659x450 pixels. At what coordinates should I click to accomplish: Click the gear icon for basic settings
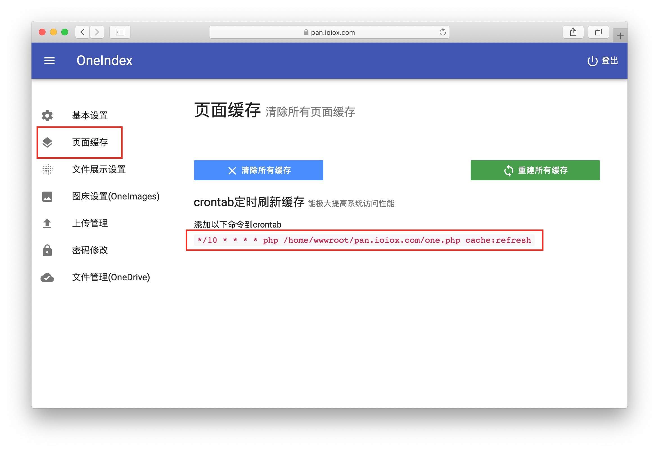[x=47, y=115]
